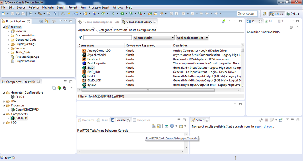Select the ProcessorExpert.pe file
This screenshot has height=161, width=303.
pyautogui.click(x=25, y=57)
